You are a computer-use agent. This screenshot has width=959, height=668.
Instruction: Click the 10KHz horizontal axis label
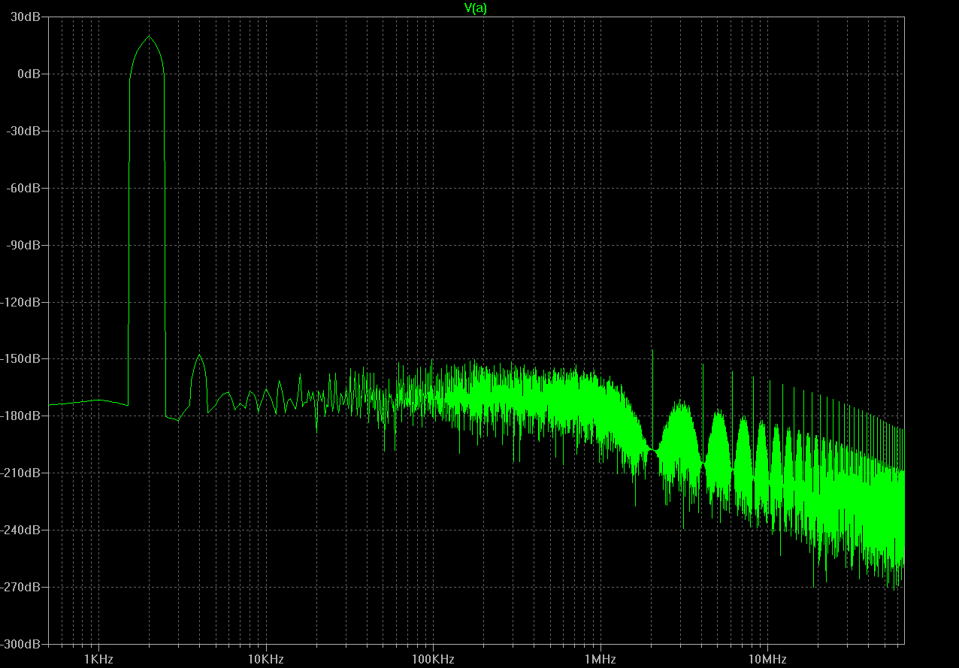click(x=266, y=659)
